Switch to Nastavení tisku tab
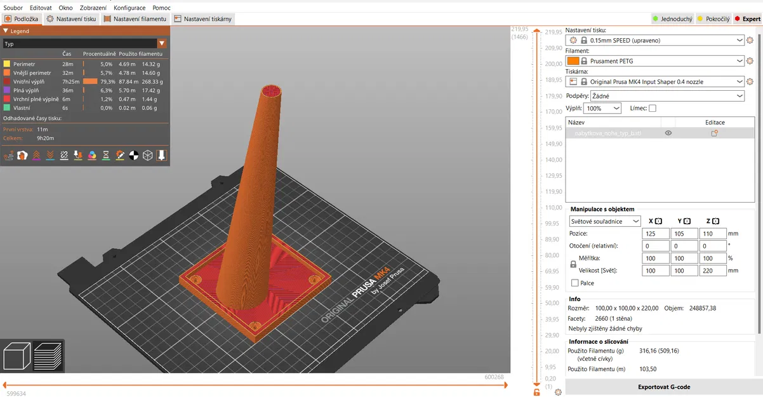 click(72, 19)
